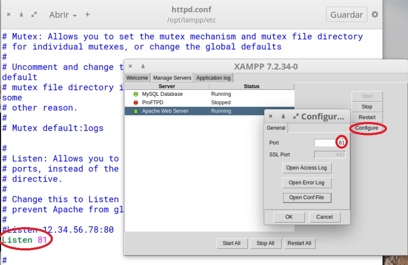Click the Stop button in XAMPP
Screen dimensions: 408x265
point(367,107)
